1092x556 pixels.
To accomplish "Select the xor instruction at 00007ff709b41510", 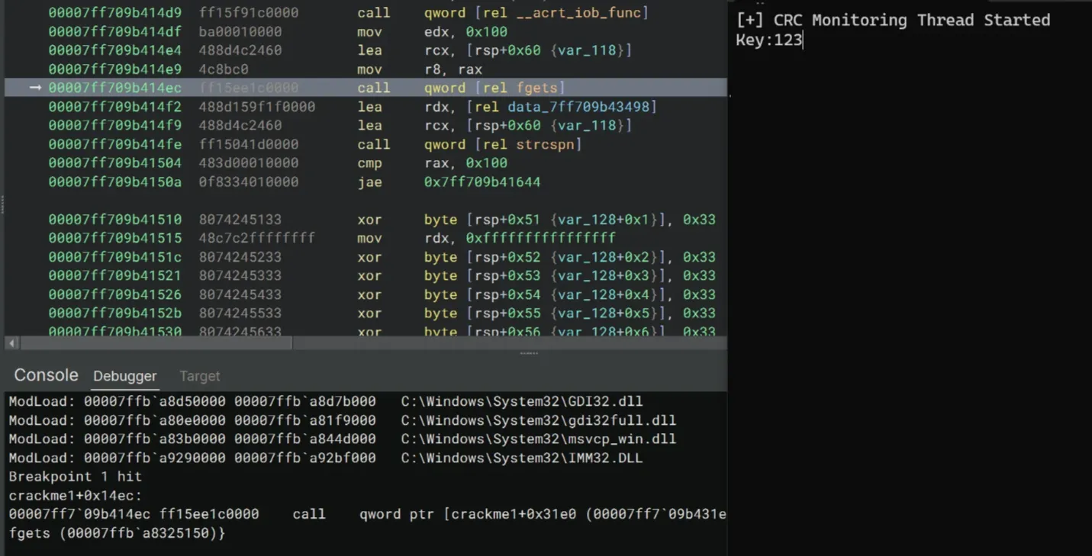I will click(369, 220).
